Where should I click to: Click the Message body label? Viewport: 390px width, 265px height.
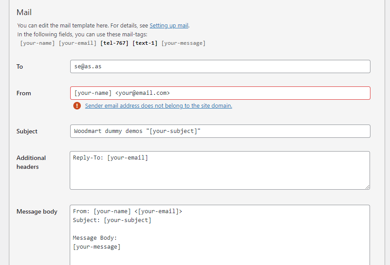tap(37, 211)
